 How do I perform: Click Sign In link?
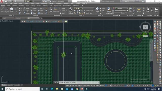point(127,1)
